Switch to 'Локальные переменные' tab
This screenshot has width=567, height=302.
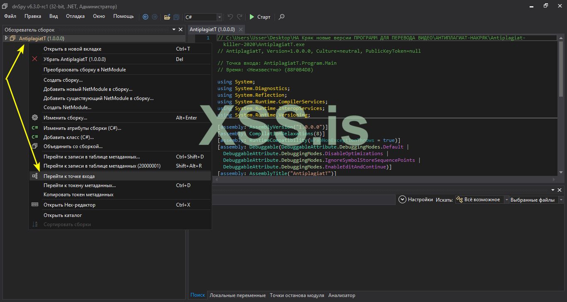coord(237,295)
